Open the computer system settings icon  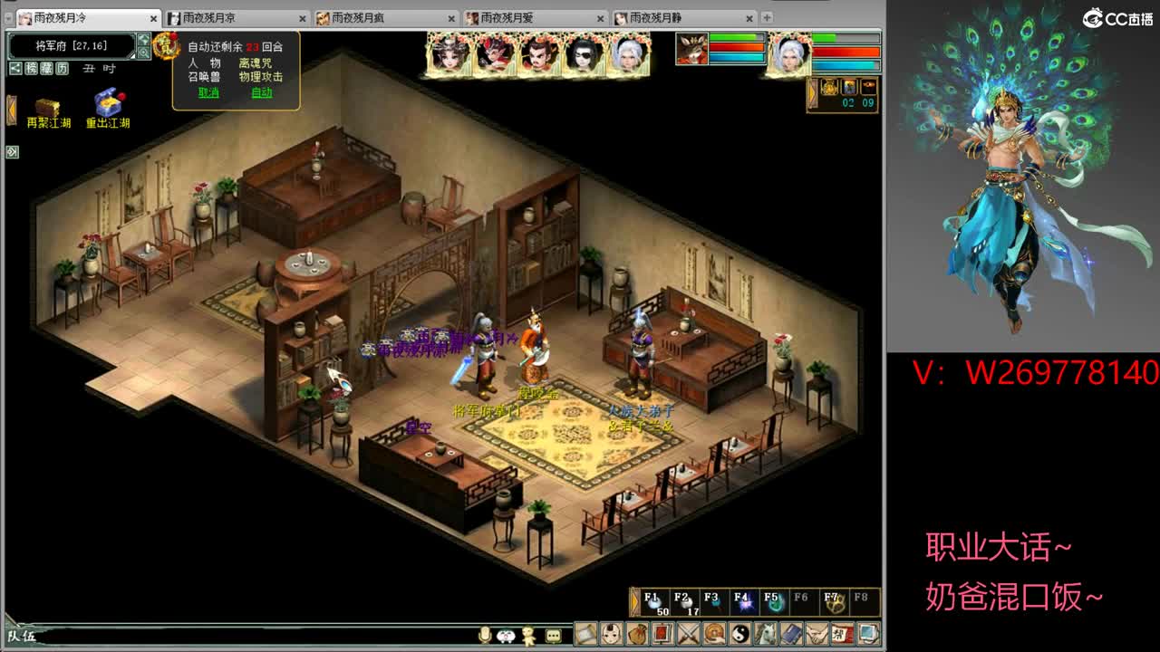[868, 634]
